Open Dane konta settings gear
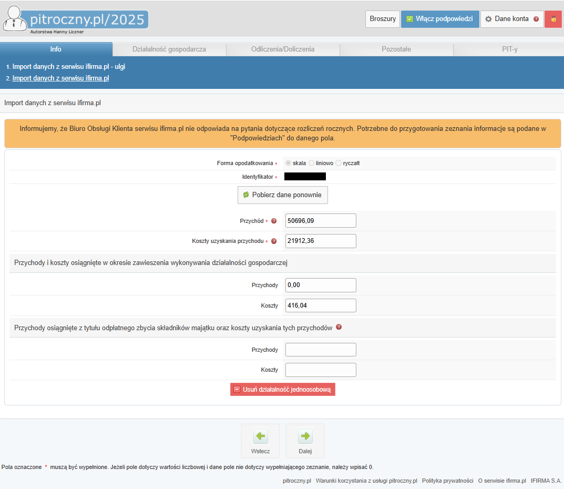 (488, 19)
